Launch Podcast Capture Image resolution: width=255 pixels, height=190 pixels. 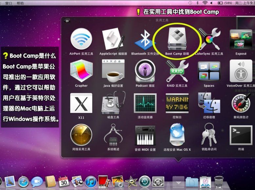[x=145, y=71]
